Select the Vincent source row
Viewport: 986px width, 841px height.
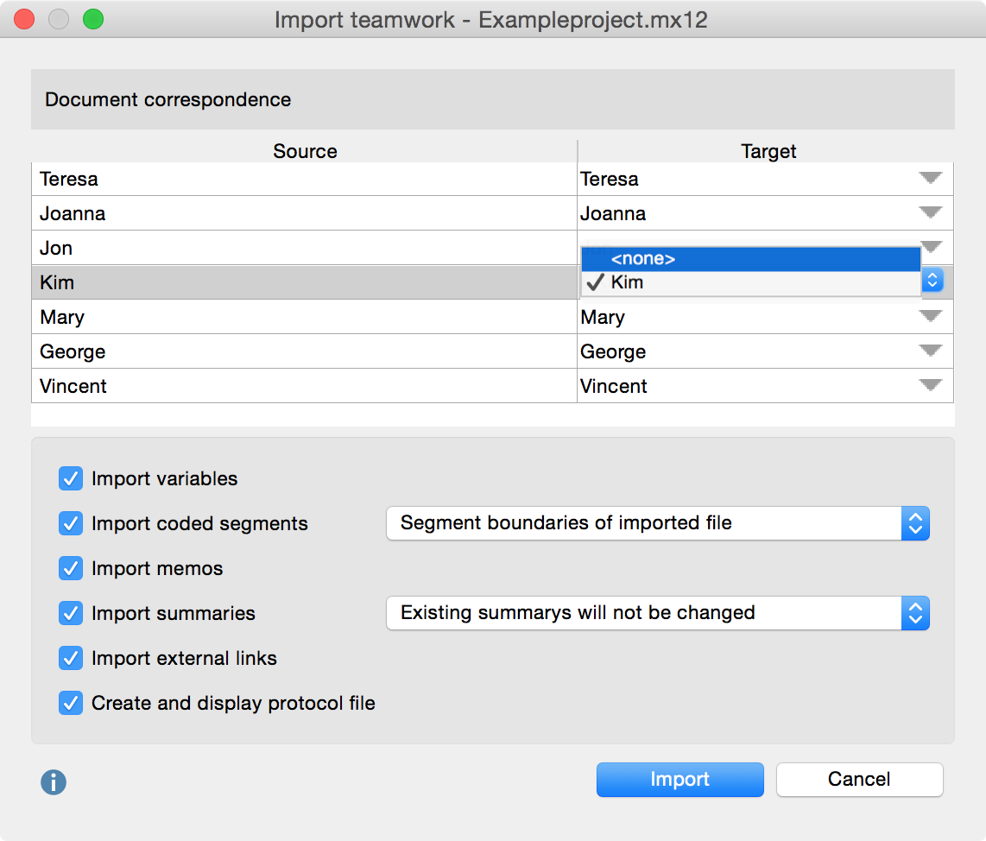305,386
